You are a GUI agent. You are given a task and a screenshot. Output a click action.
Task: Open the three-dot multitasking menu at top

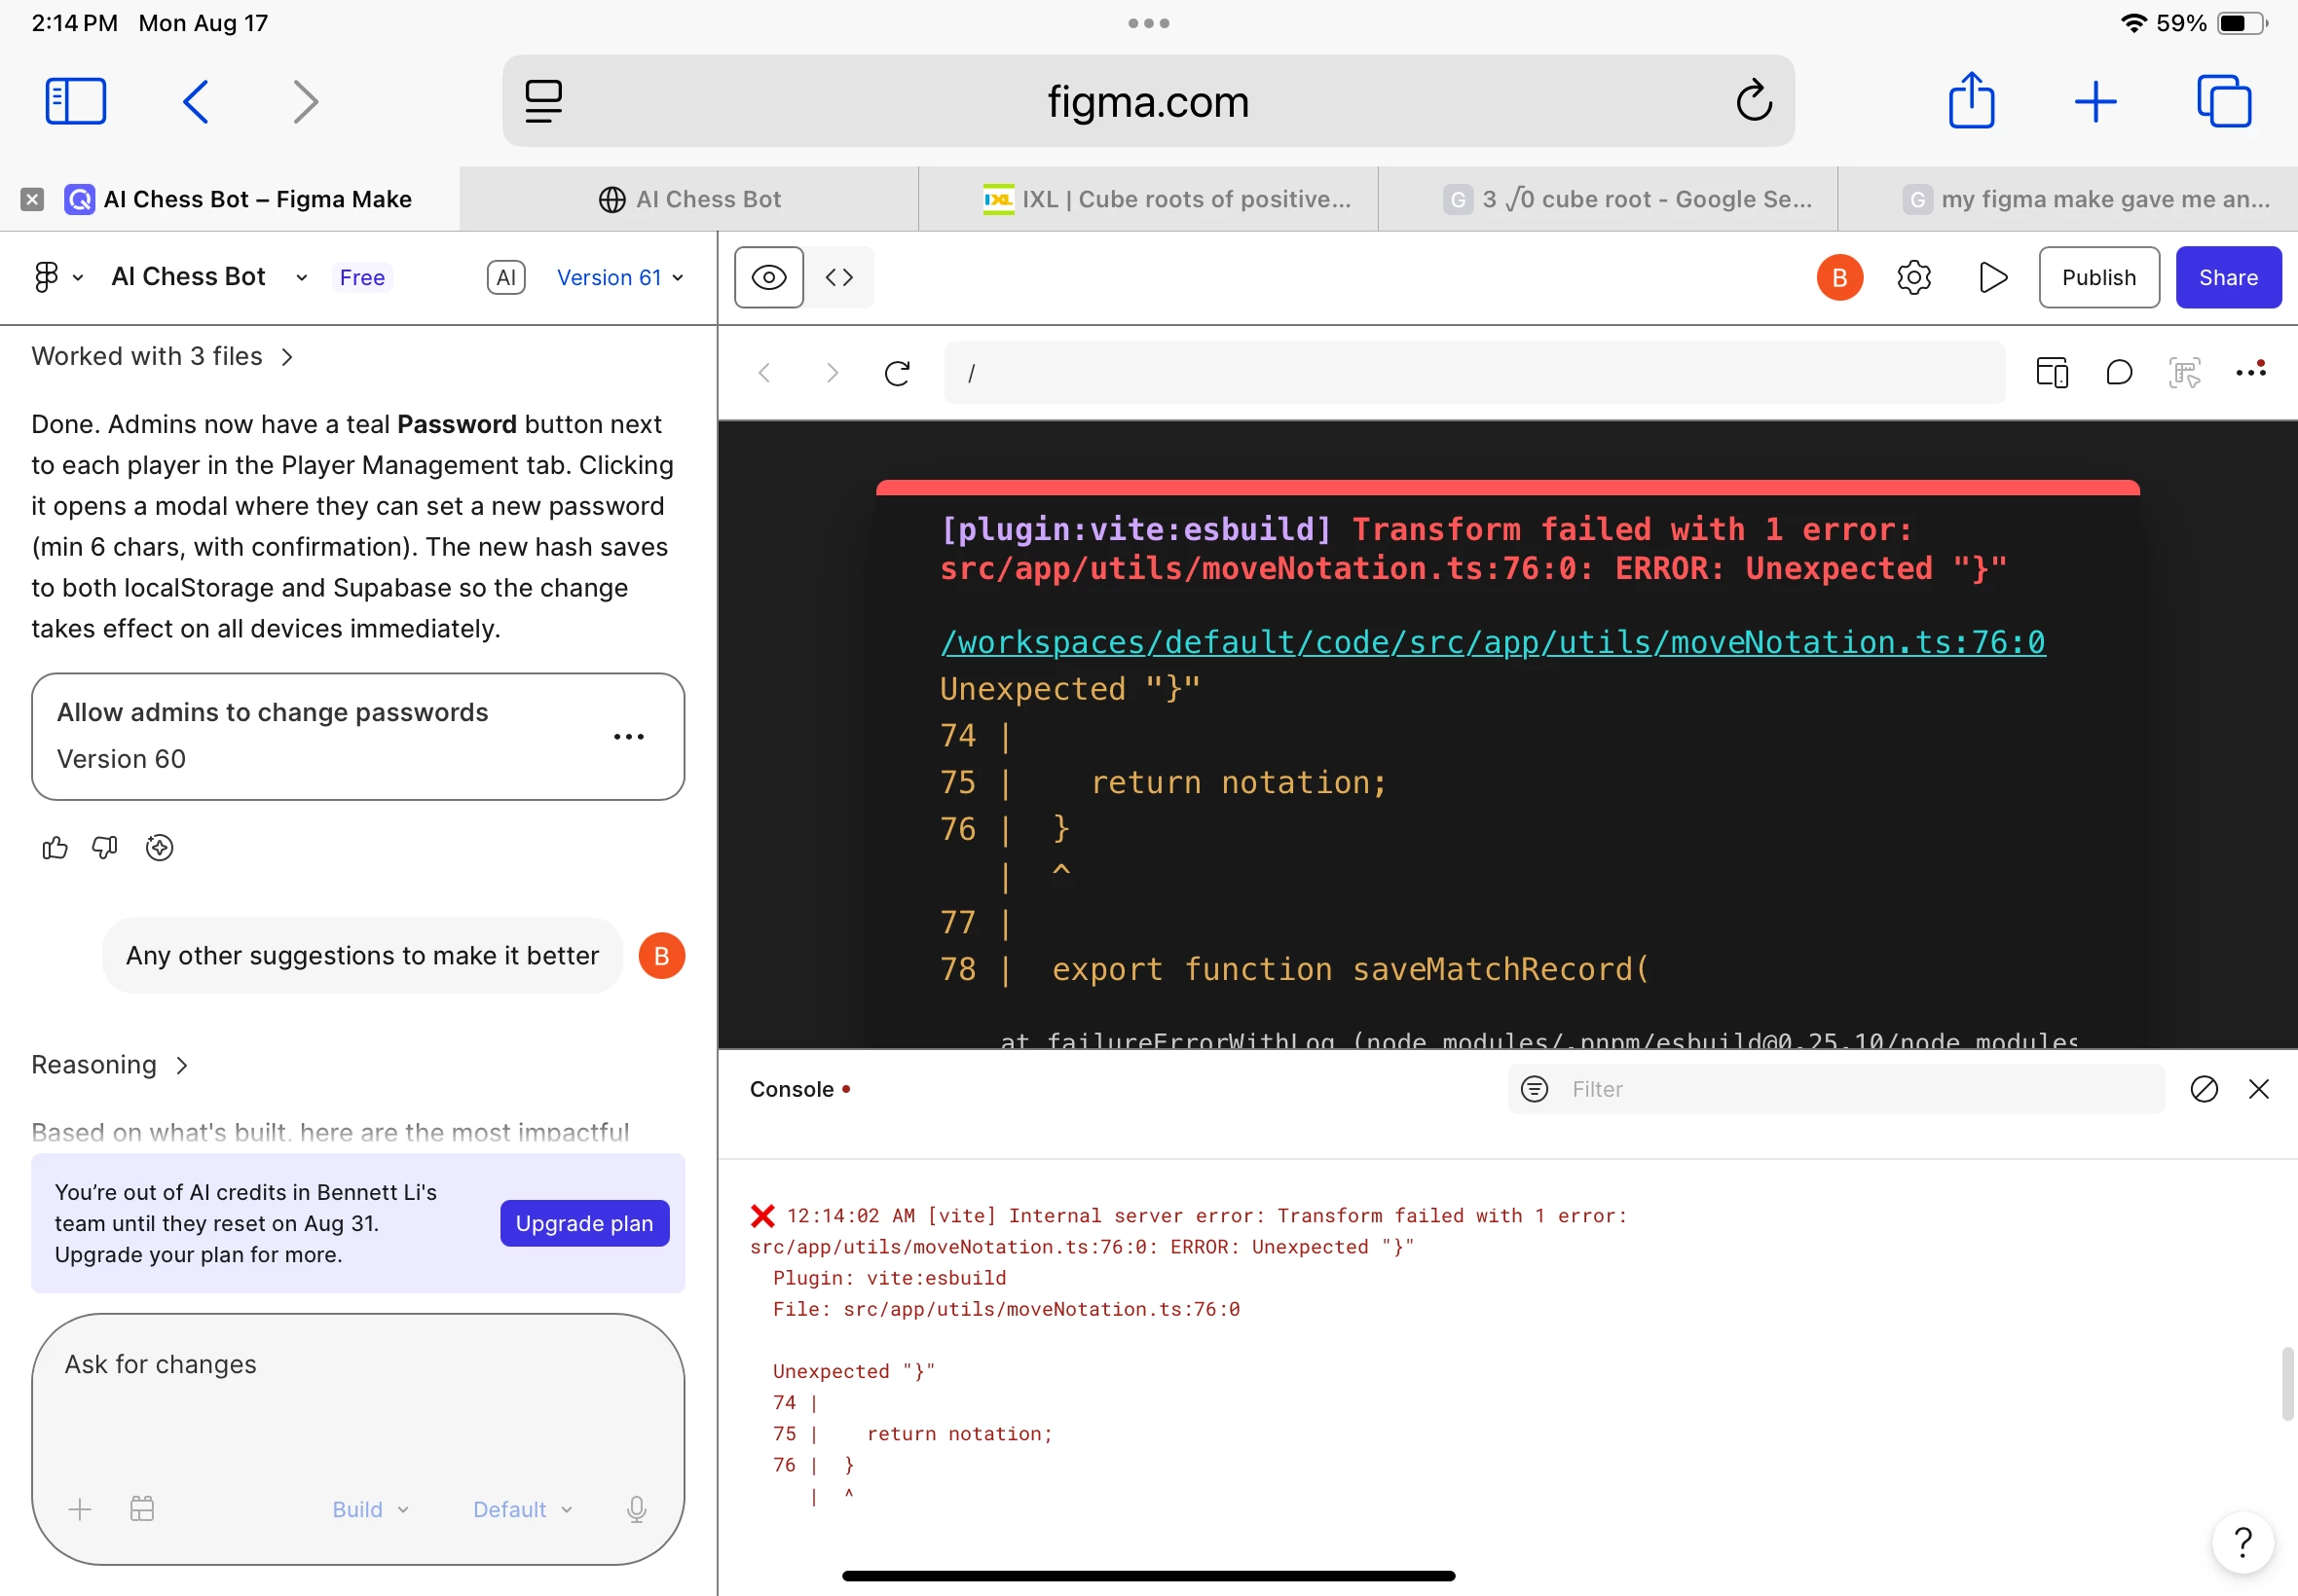pyautogui.click(x=1148, y=23)
